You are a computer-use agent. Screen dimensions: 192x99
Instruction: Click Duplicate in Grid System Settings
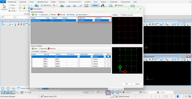(43, 15)
